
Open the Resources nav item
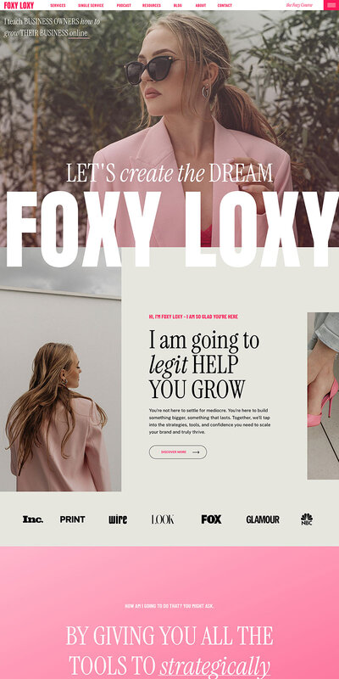pos(152,6)
